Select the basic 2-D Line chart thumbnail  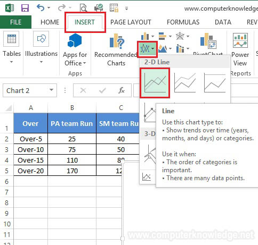click(x=155, y=83)
